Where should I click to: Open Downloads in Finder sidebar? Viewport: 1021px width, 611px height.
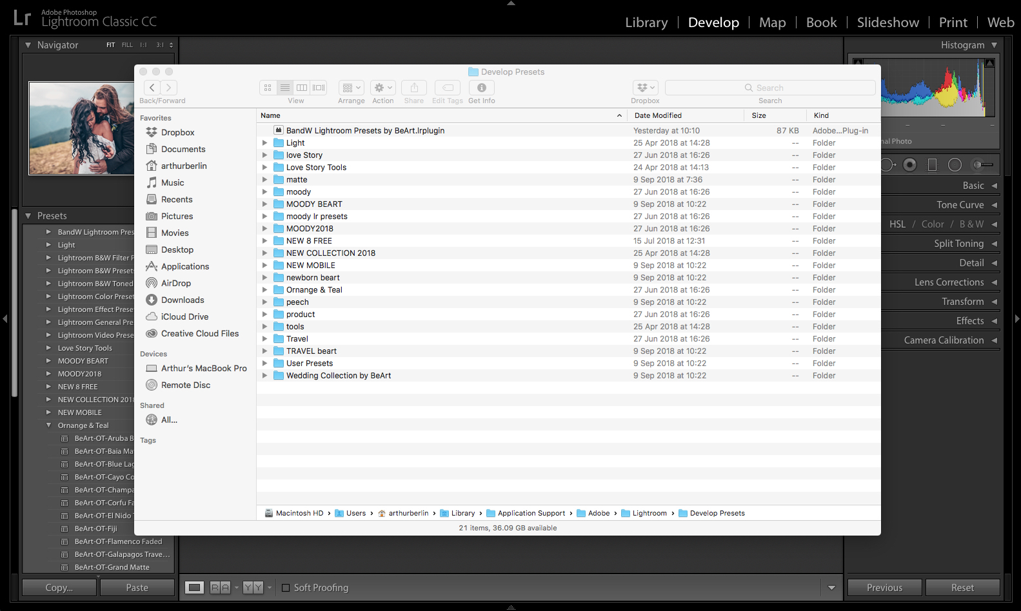[183, 300]
